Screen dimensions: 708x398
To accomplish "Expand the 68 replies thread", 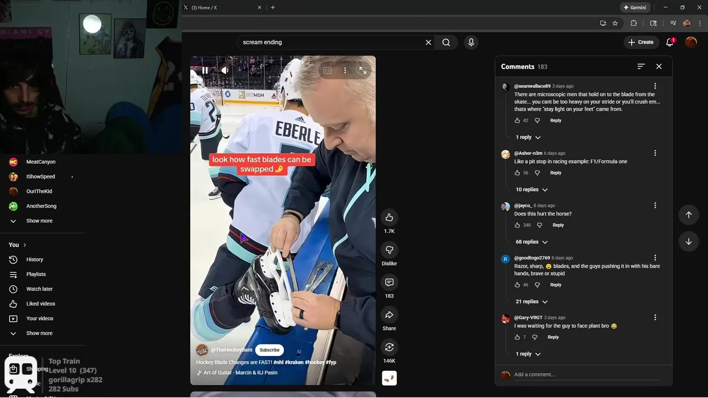I will tap(532, 242).
